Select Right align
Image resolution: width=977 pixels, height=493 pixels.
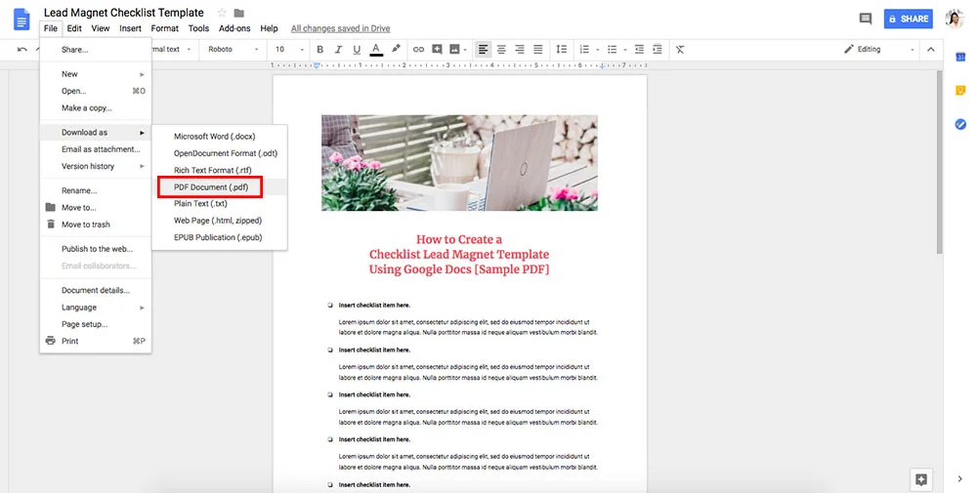click(x=520, y=49)
